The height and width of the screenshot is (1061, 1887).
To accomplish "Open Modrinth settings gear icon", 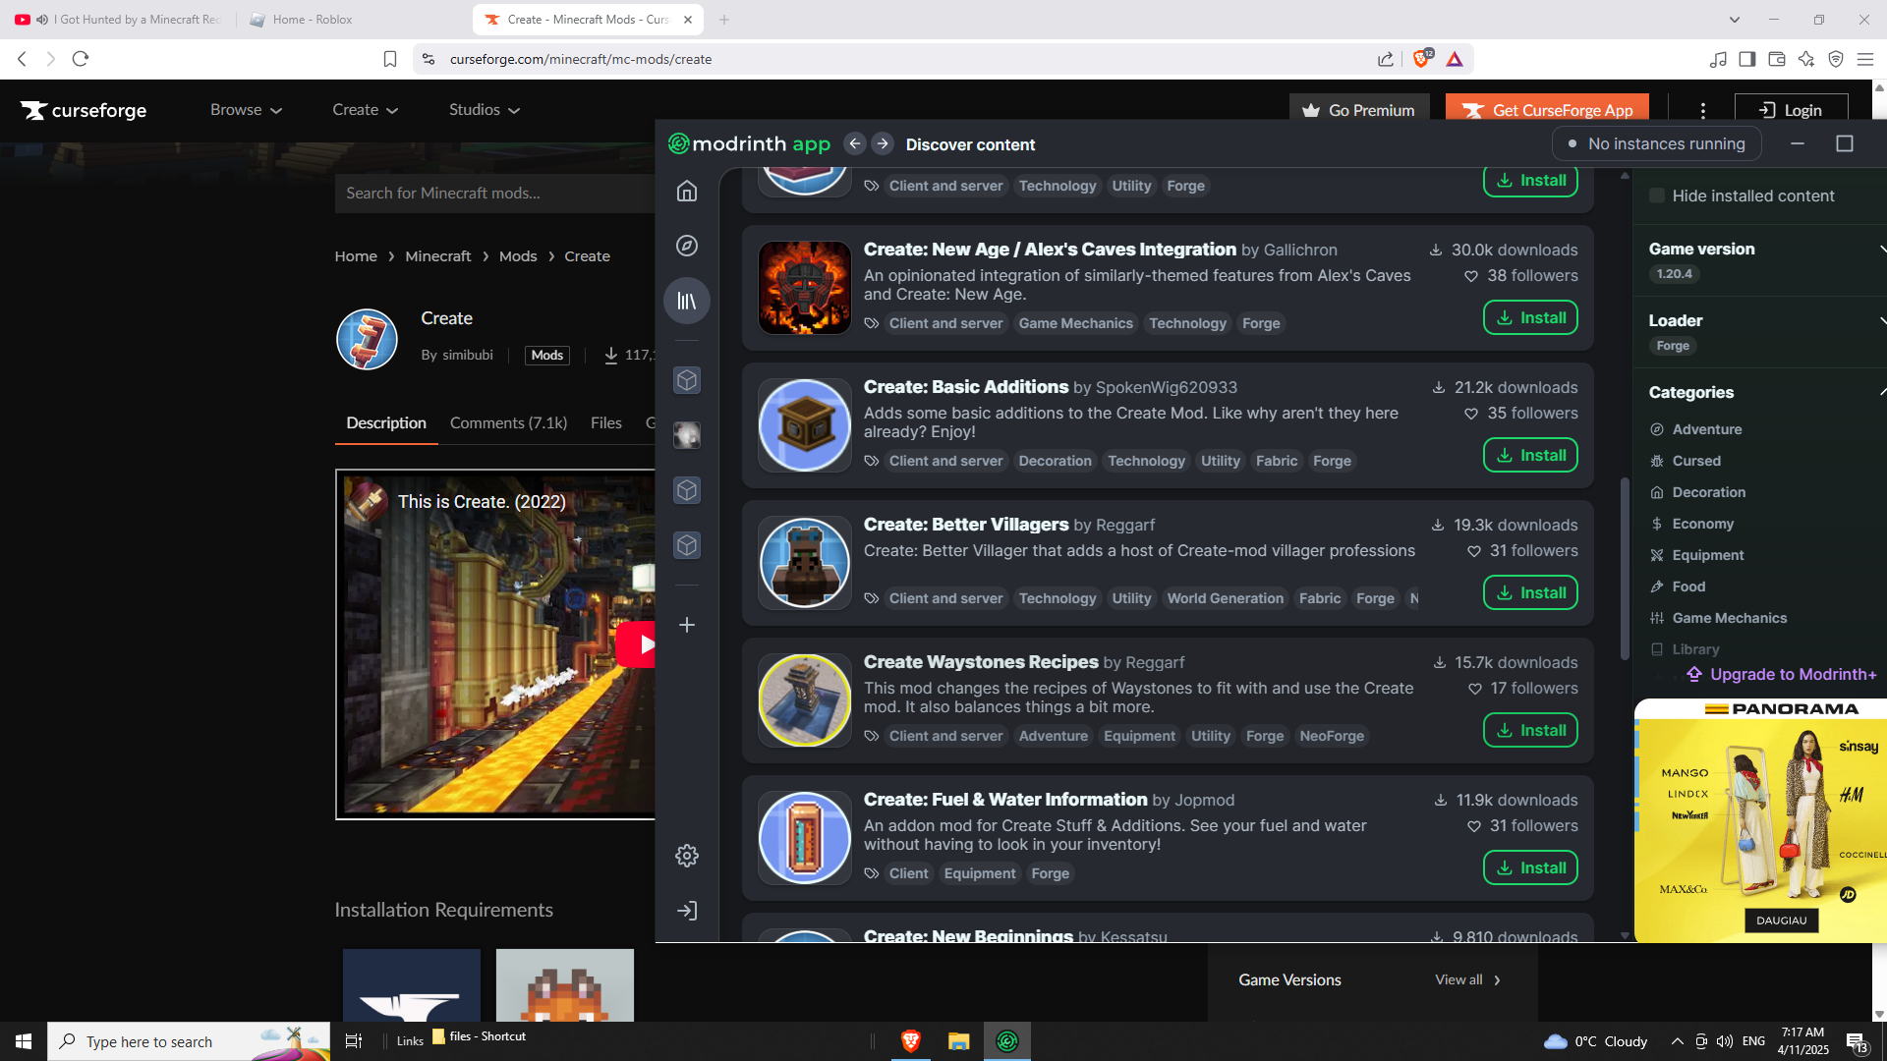I will point(687,856).
